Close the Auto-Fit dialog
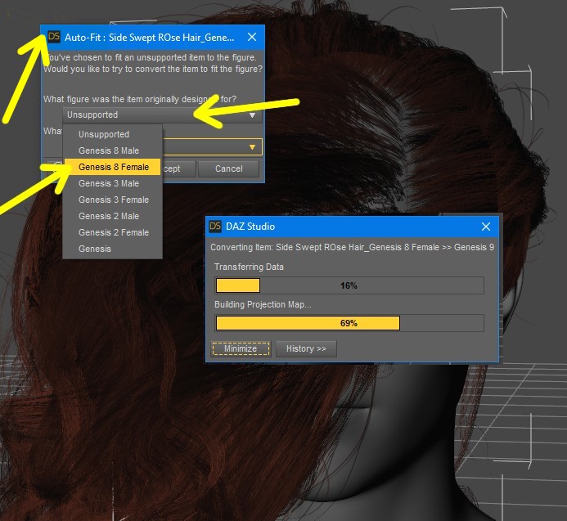The image size is (567, 521). (252, 37)
